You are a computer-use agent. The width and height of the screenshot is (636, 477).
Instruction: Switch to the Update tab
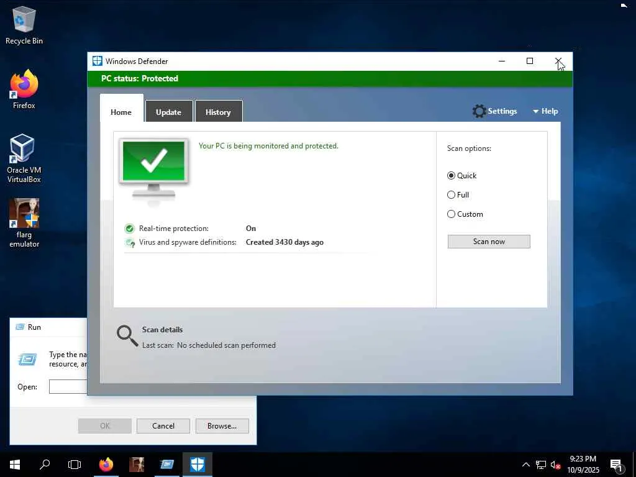pos(169,111)
